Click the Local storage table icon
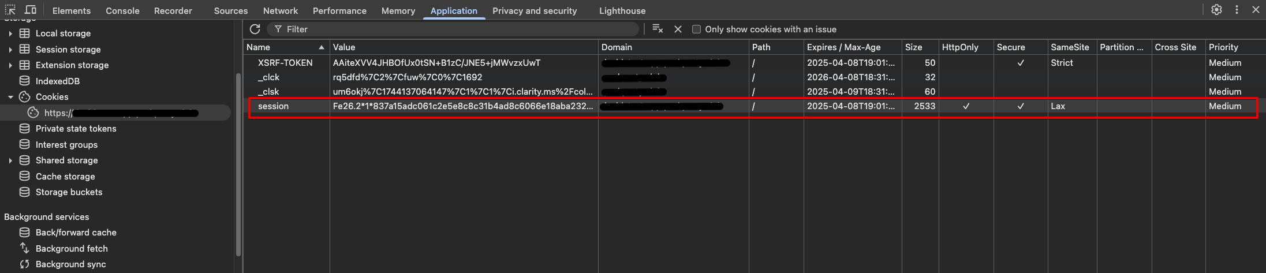Viewport: 1266px width, 273px height. (x=25, y=33)
